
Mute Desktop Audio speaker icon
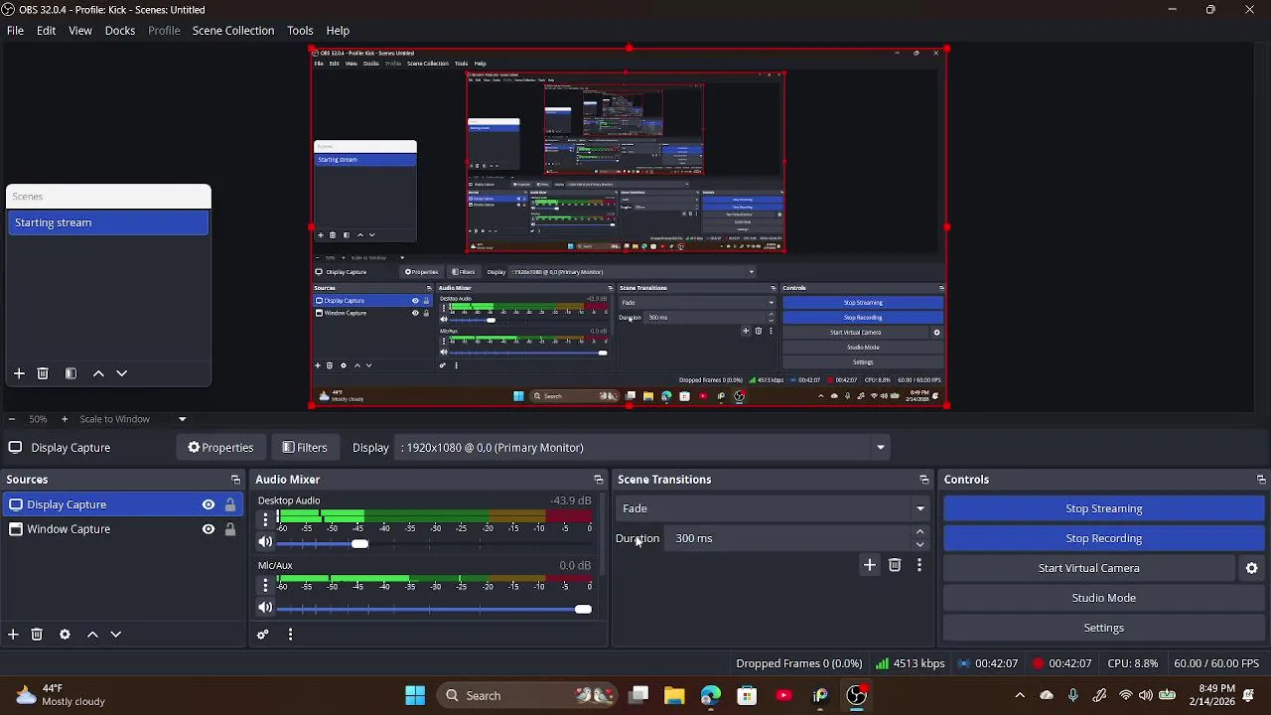click(265, 542)
